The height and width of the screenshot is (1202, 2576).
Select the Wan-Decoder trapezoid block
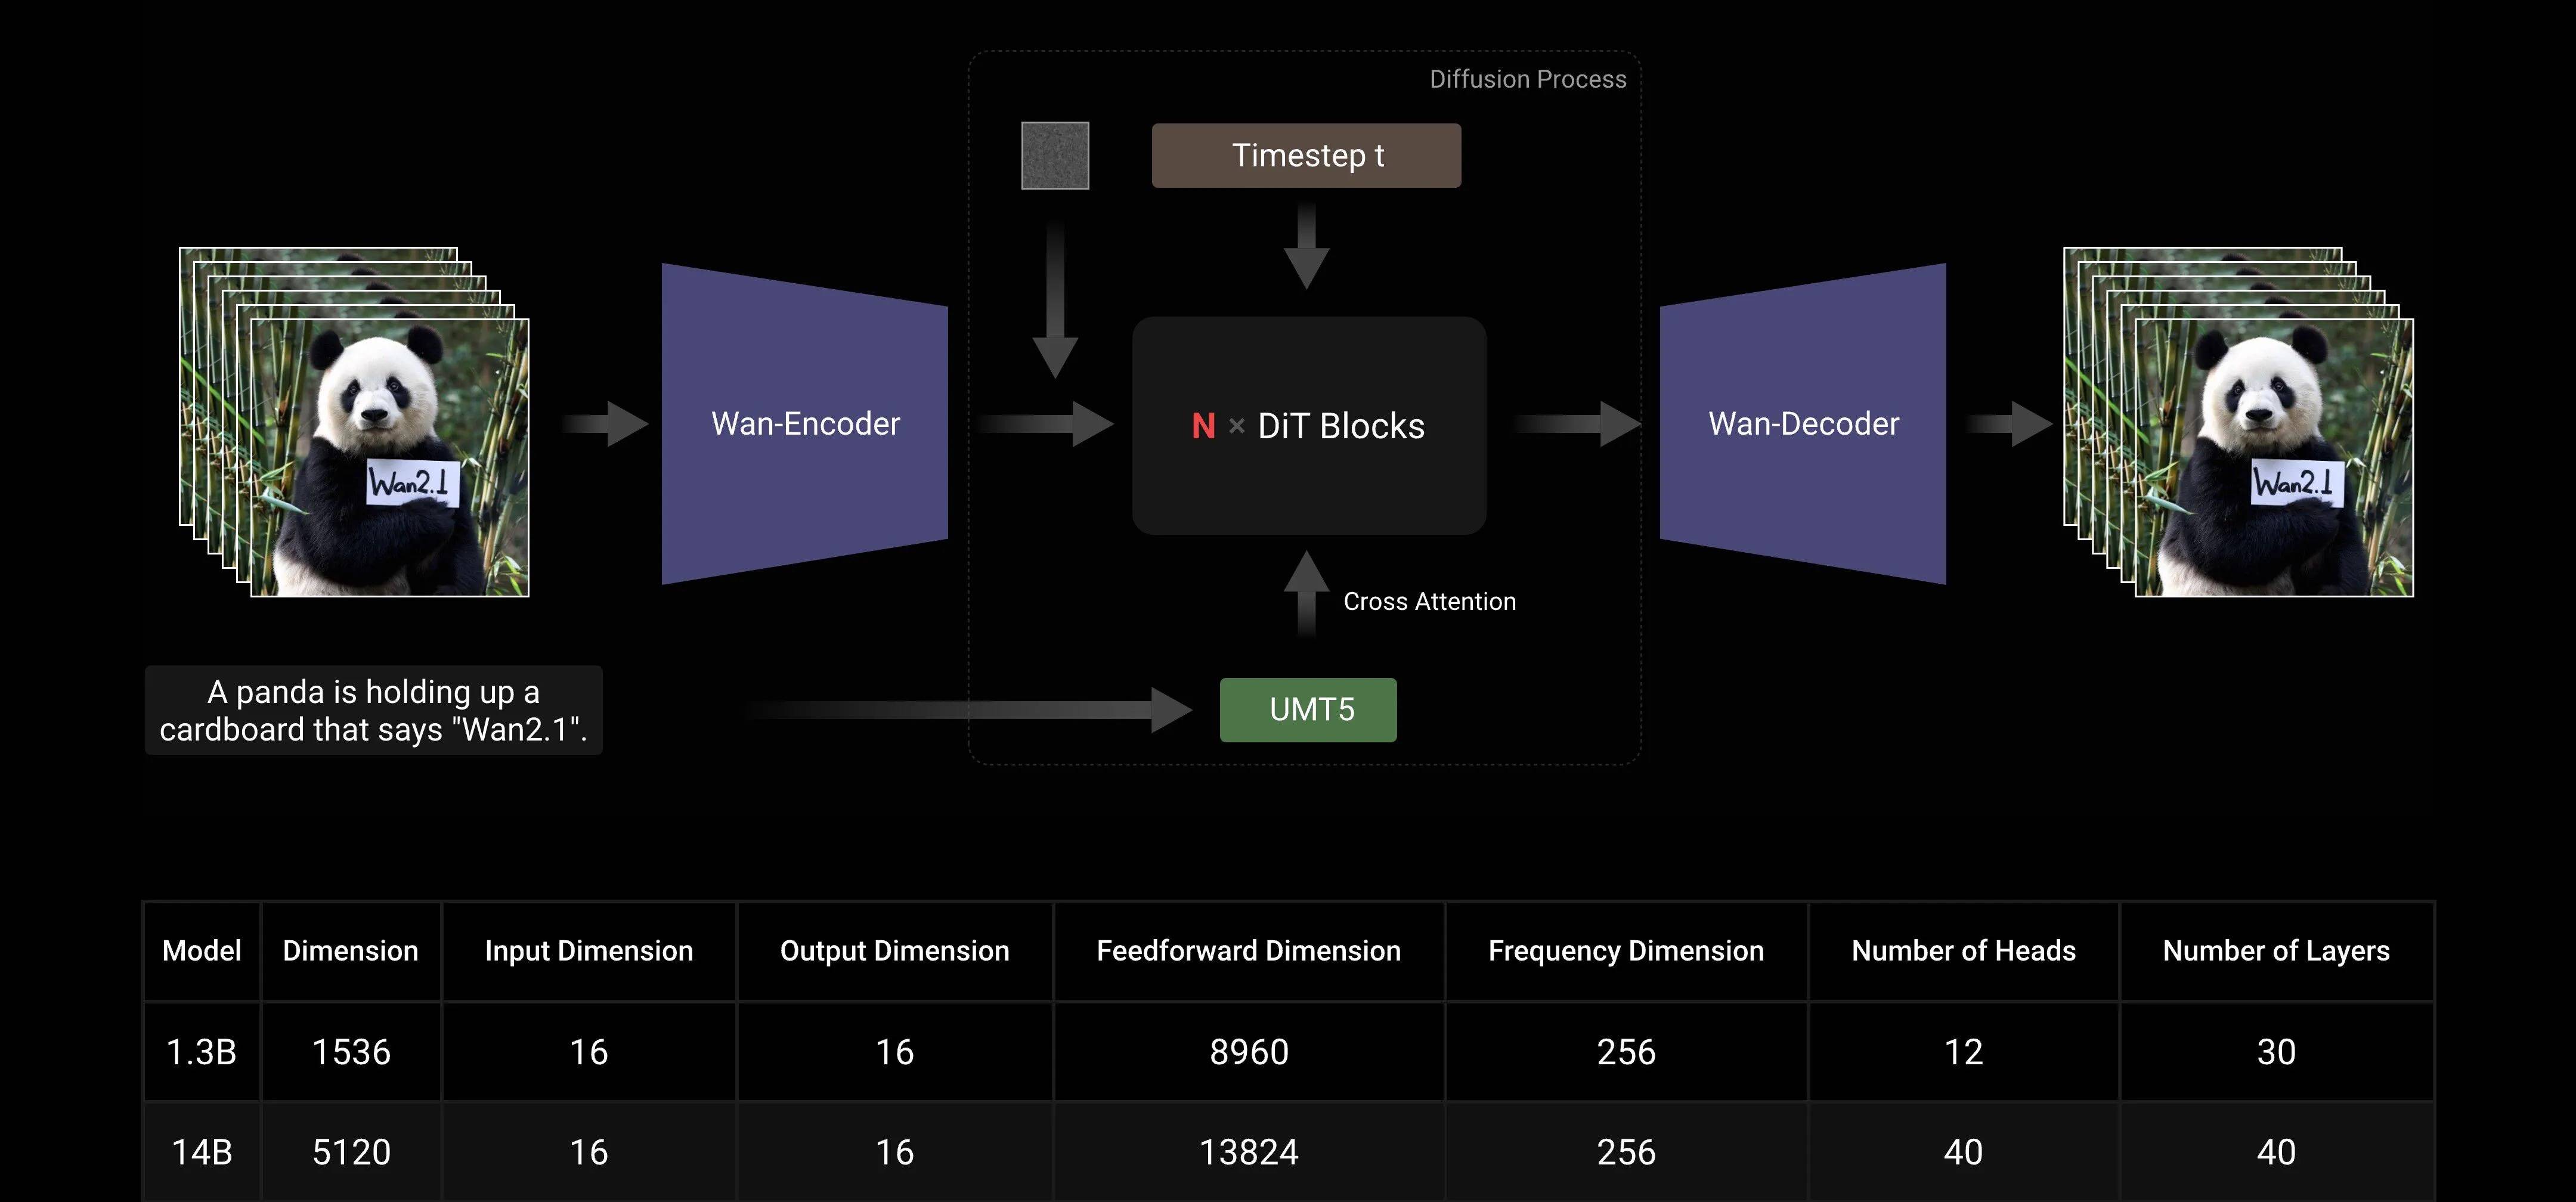point(1803,424)
